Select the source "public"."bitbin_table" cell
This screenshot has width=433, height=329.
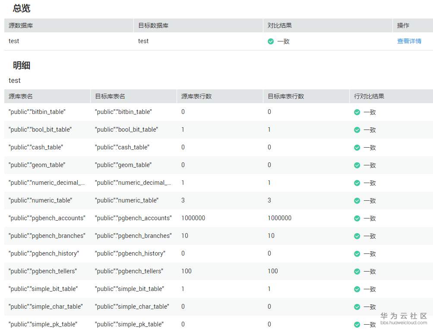(37, 112)
